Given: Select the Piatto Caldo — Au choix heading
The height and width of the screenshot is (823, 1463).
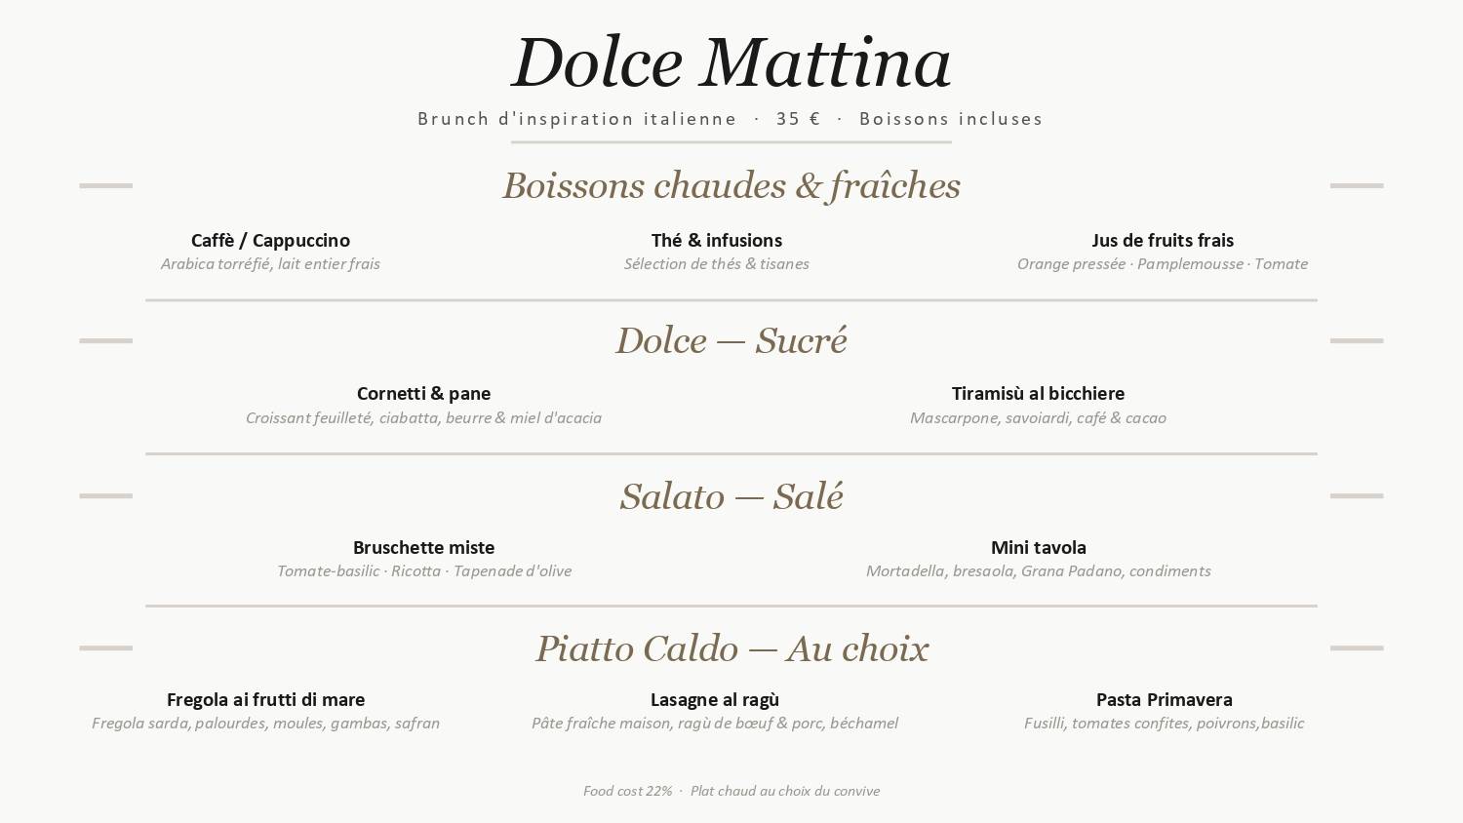Looking at the screenshot, I should (731, 648).
